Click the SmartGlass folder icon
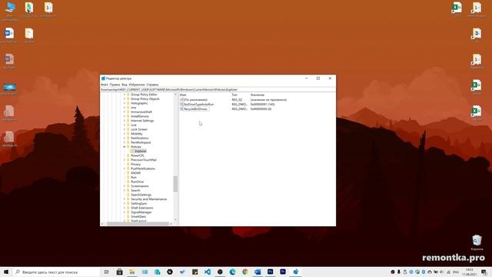The height and width of the screenshot is (277, 492). point(128,217)
